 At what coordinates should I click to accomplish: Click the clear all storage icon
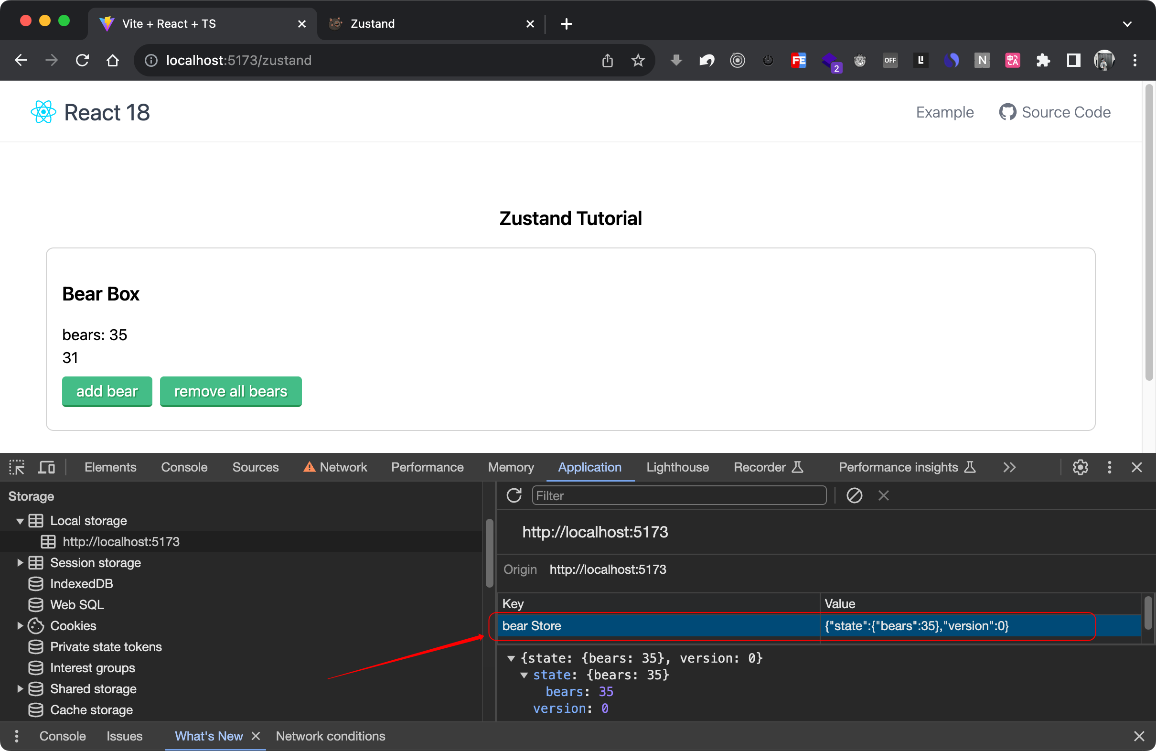tap(854, 495)
